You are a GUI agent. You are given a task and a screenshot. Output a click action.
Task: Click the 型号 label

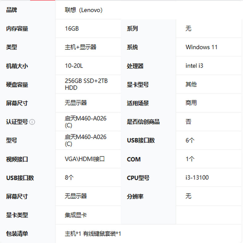(12, 140)
